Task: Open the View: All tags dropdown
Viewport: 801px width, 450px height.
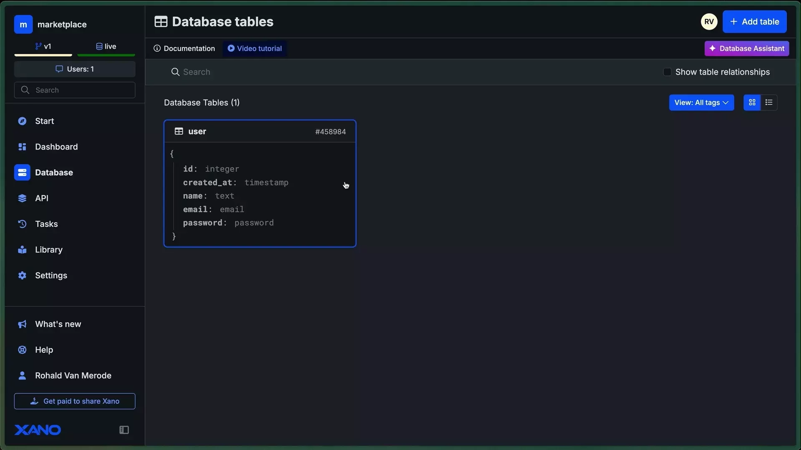Action: (x=701, y=102)
